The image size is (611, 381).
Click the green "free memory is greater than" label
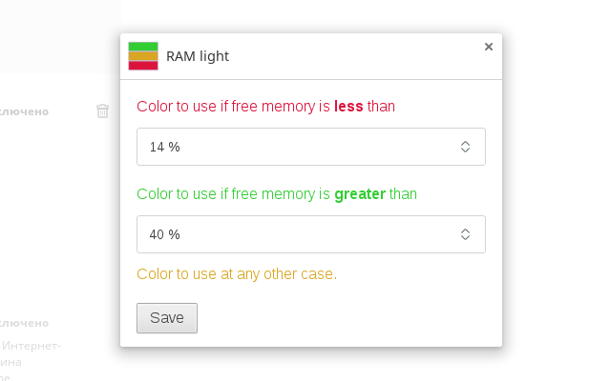(277, 194)
